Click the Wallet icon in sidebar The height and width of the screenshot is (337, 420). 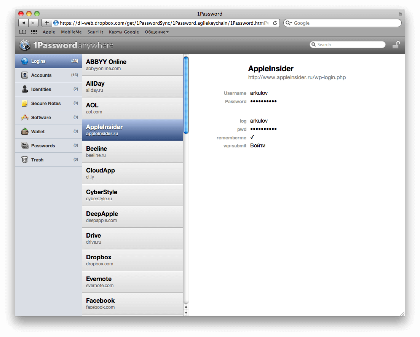25,131
